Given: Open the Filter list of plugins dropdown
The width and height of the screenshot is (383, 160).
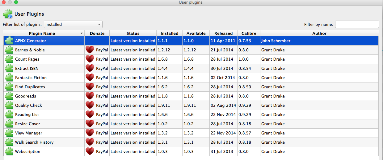Looking at the screenshot, I should tap(73, 24).
